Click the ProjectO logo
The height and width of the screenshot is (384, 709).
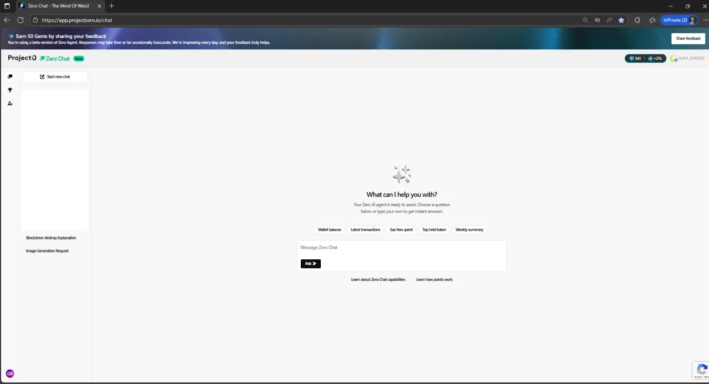coord(22,58)
